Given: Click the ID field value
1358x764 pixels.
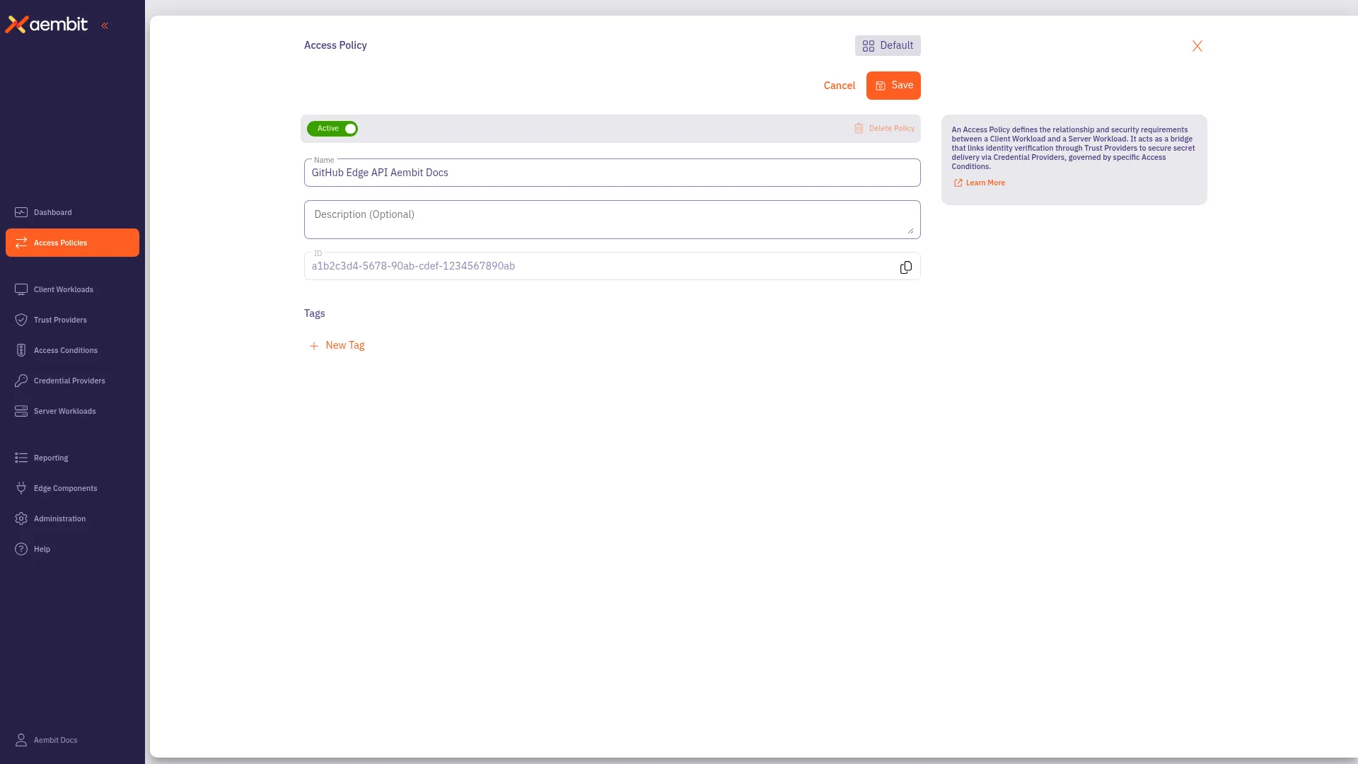Looking at the screenshot, I should point(413,267).
